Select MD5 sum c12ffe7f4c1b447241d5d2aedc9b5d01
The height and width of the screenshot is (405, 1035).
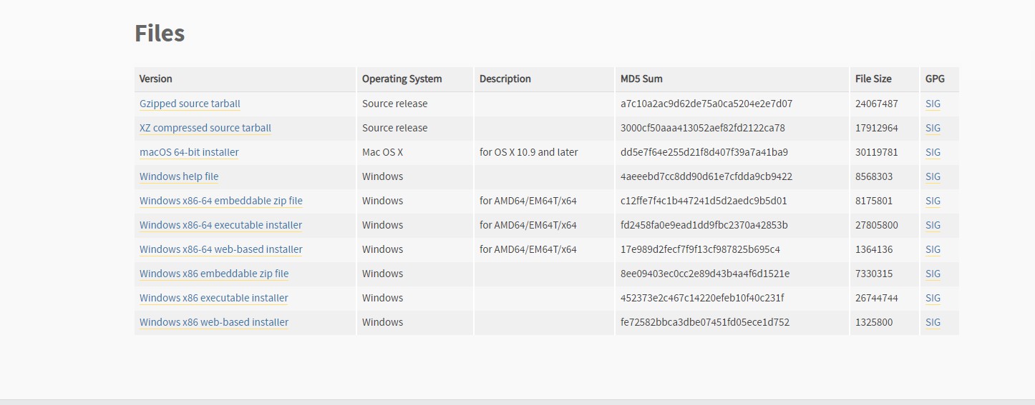[704, 201]
